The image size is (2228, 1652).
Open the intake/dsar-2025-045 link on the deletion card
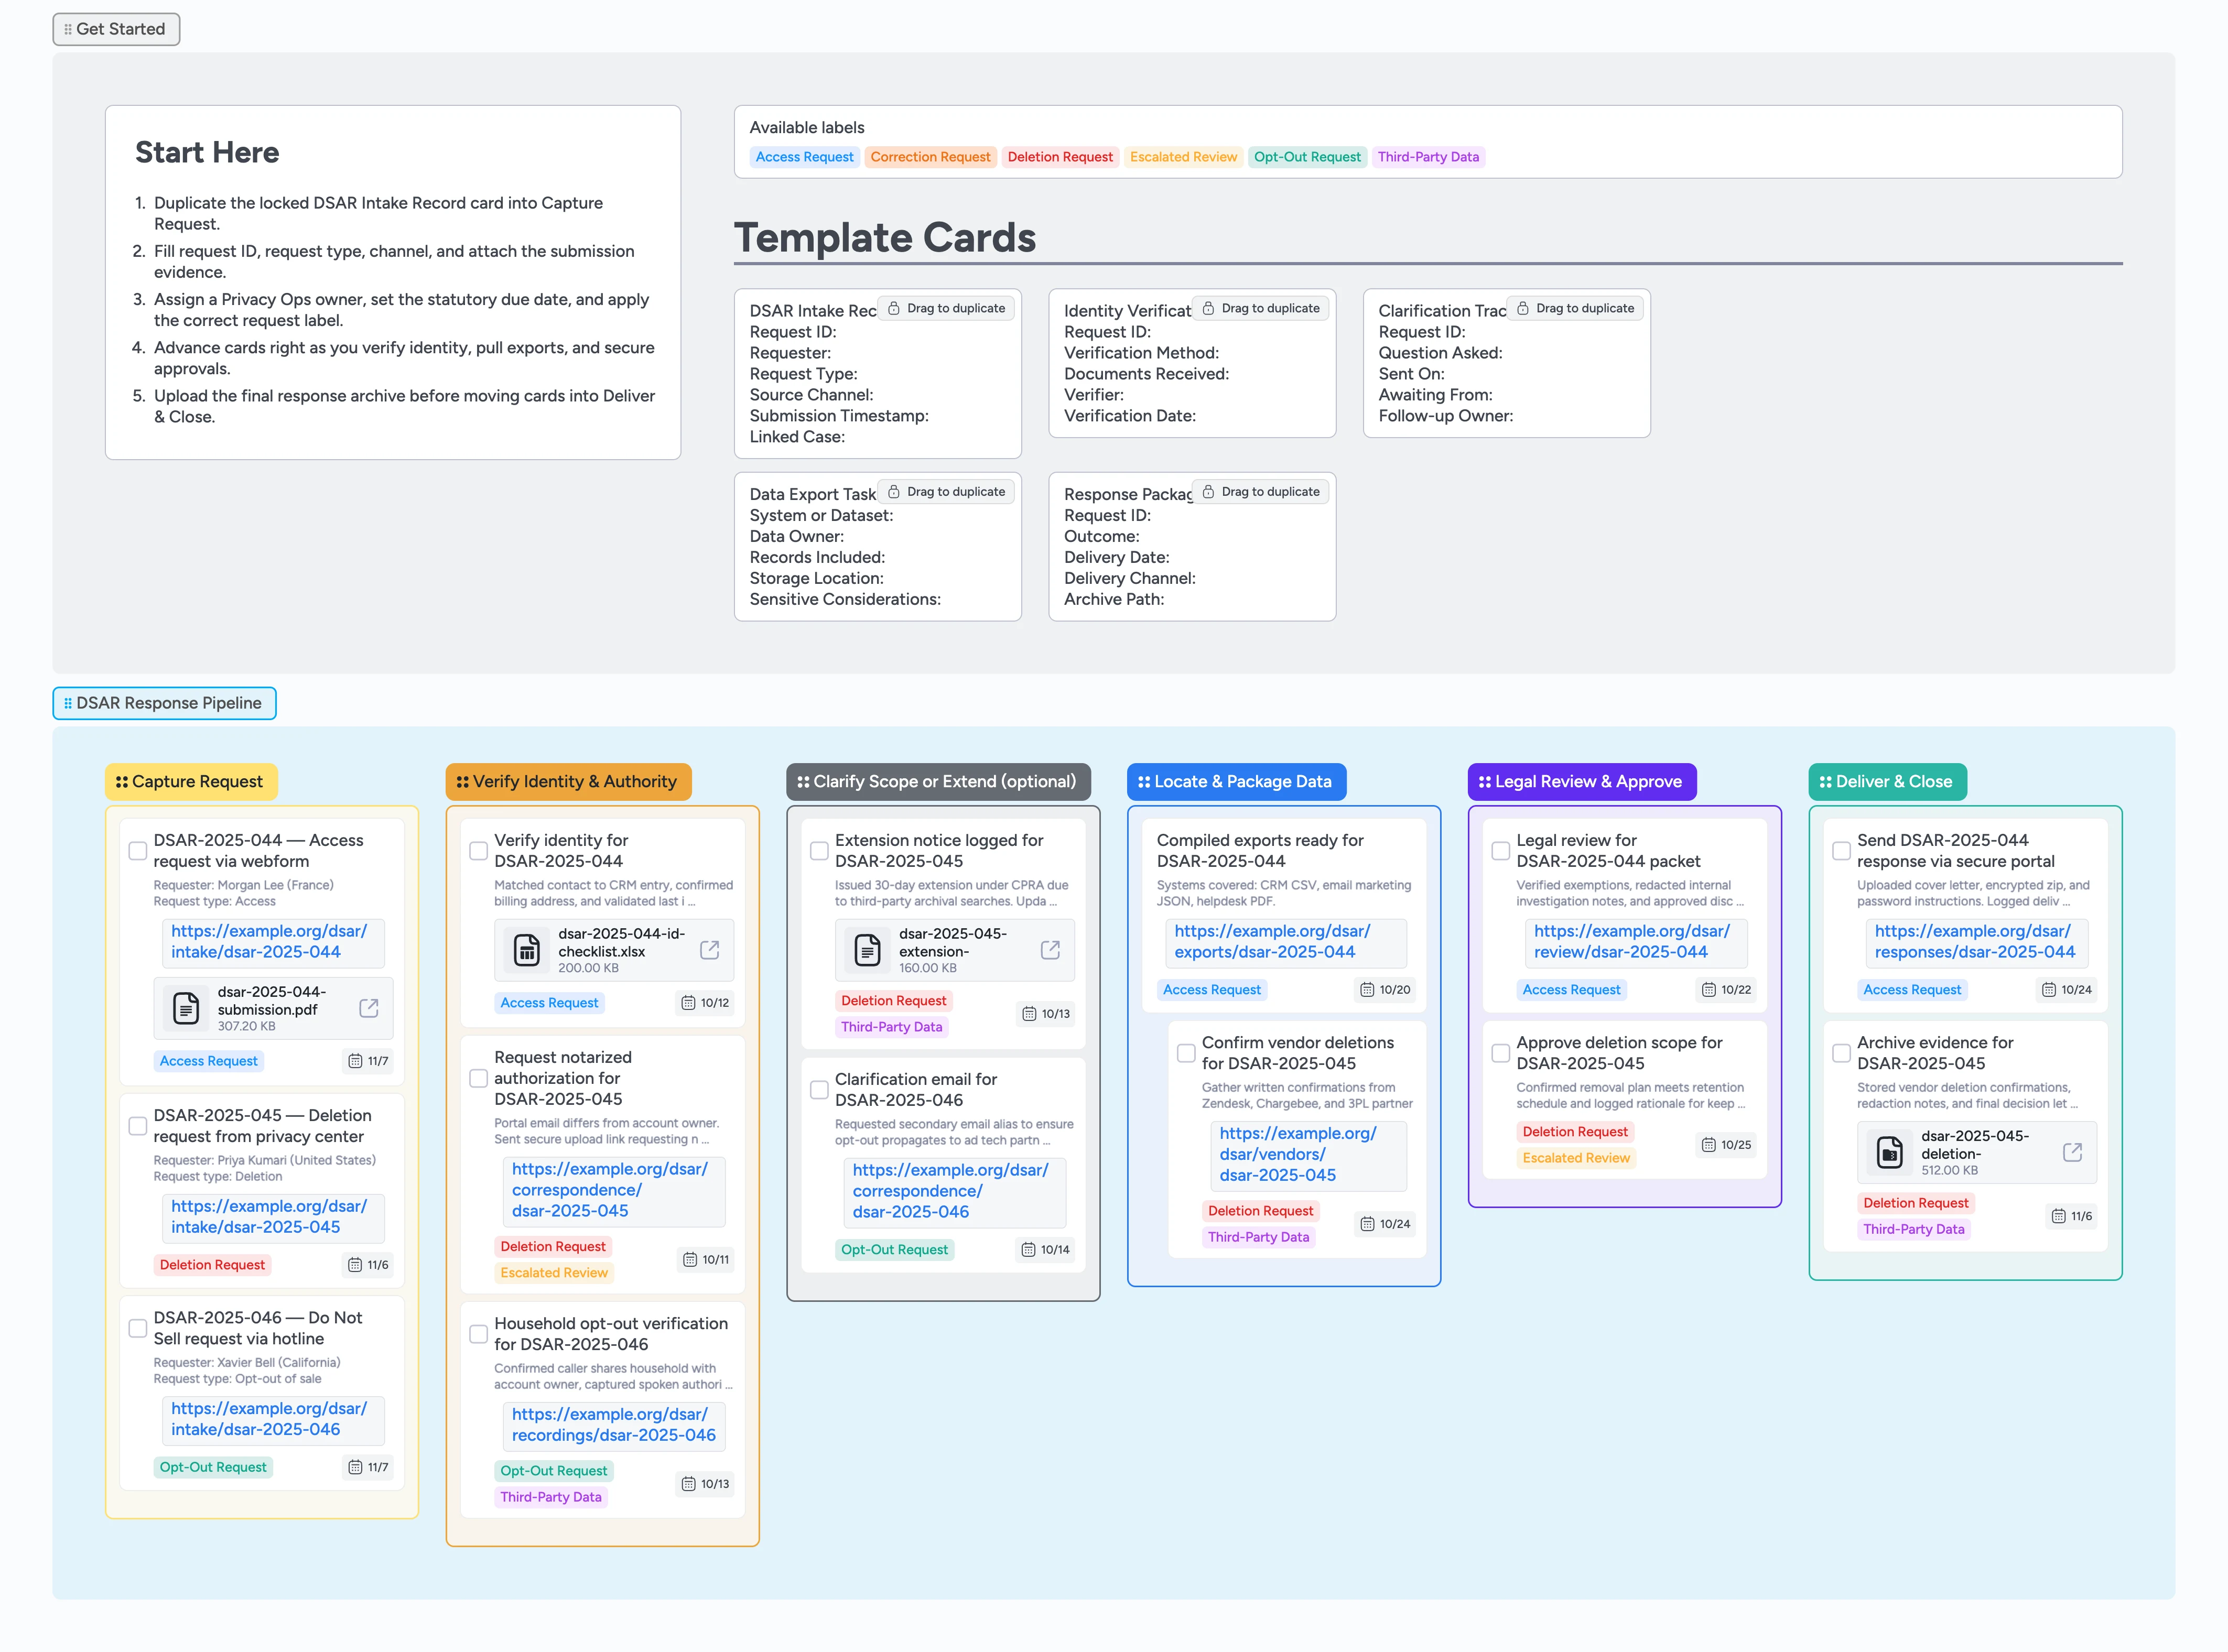click(x=273, y=1217)
